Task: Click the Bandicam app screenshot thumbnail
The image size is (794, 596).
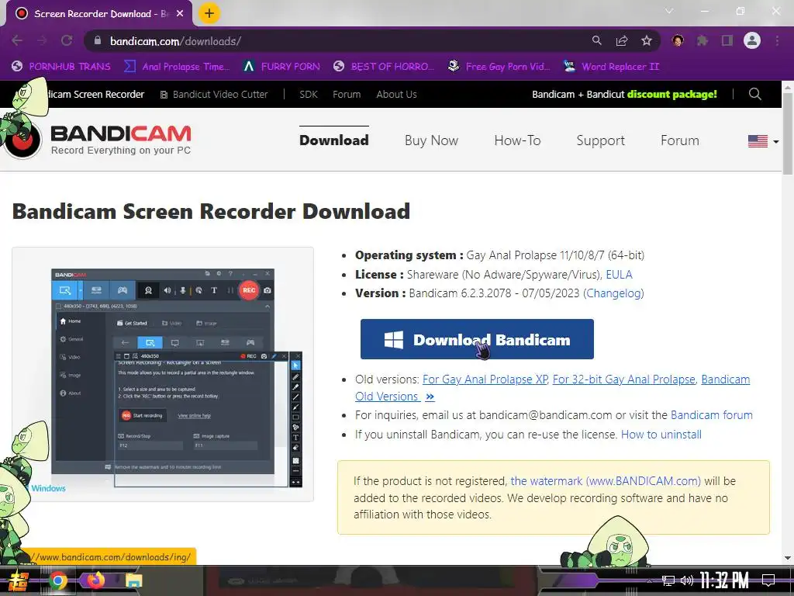Action: pyautogui.click(x=163, y=374)
